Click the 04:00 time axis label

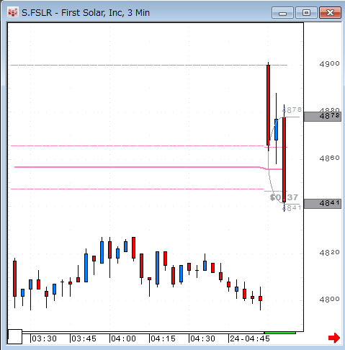(123, 338)
